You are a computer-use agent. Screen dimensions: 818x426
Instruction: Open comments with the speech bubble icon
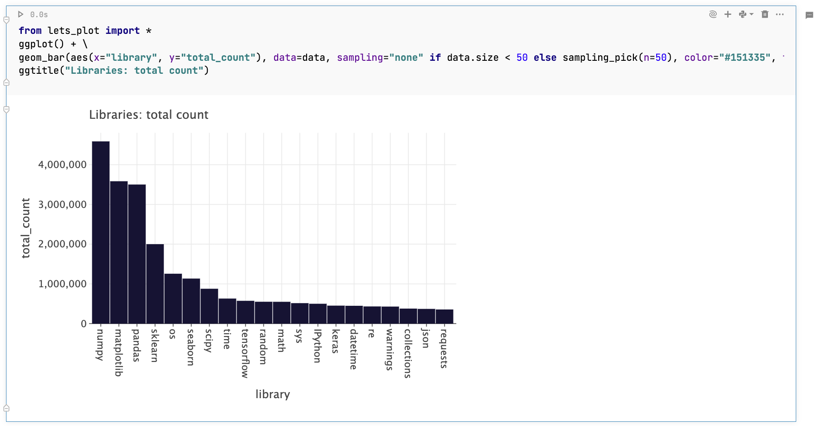809,14
